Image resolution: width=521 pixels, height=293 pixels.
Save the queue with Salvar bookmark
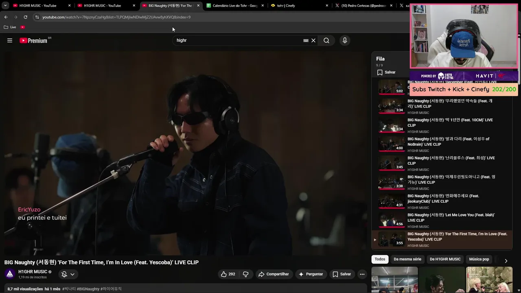point(386,72)
